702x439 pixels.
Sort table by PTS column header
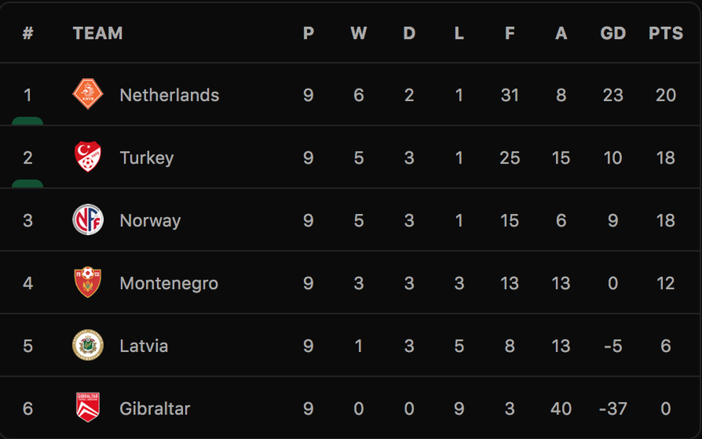click(666, 33)
